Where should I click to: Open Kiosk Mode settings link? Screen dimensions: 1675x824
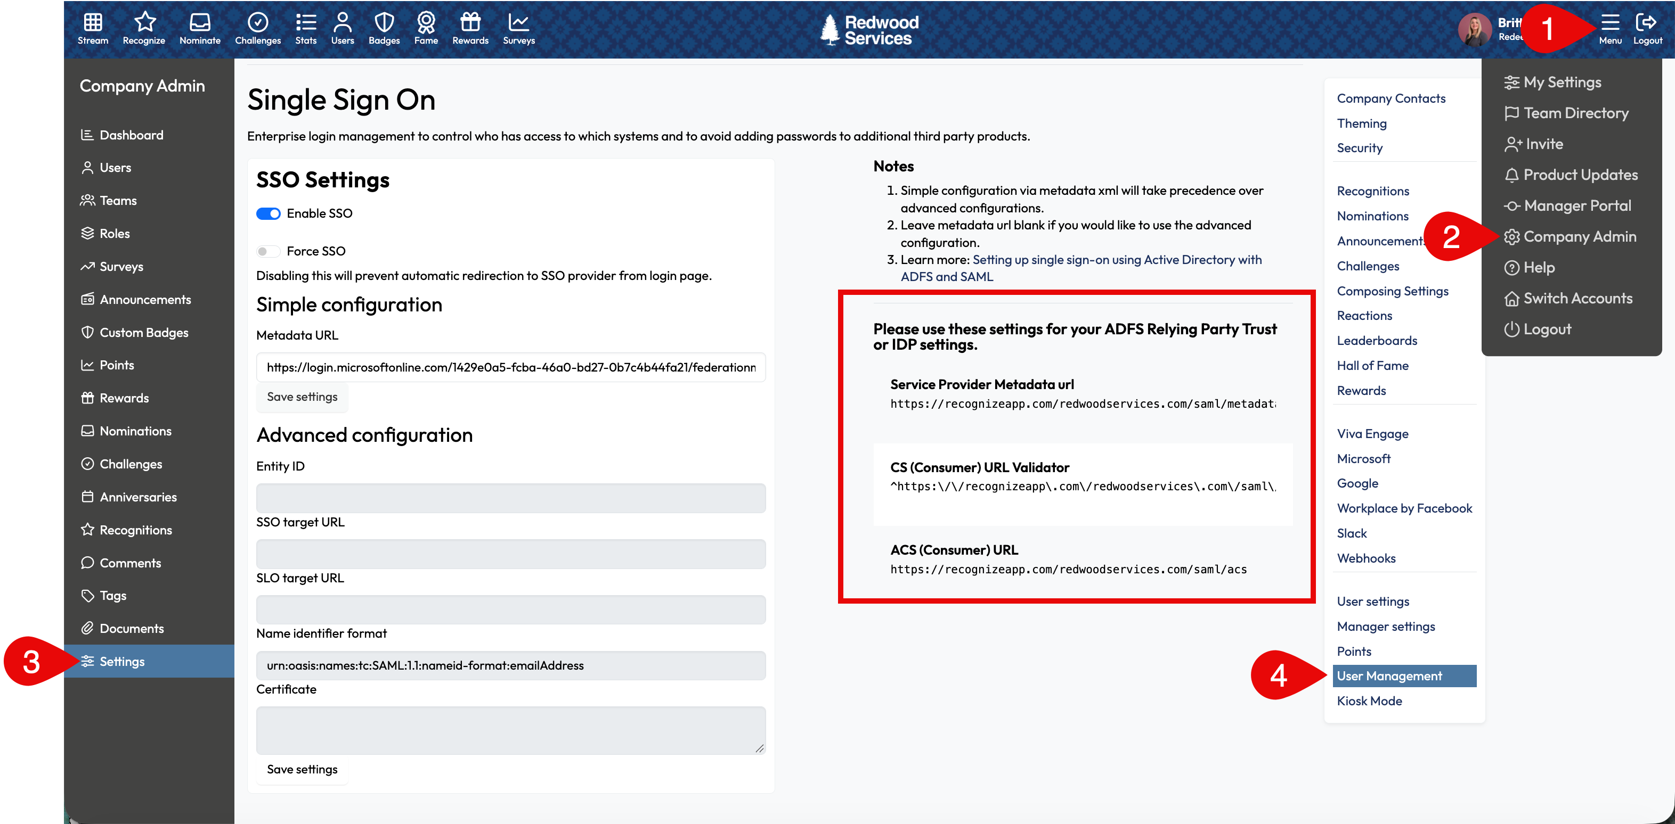click(x=1369, y=701)
